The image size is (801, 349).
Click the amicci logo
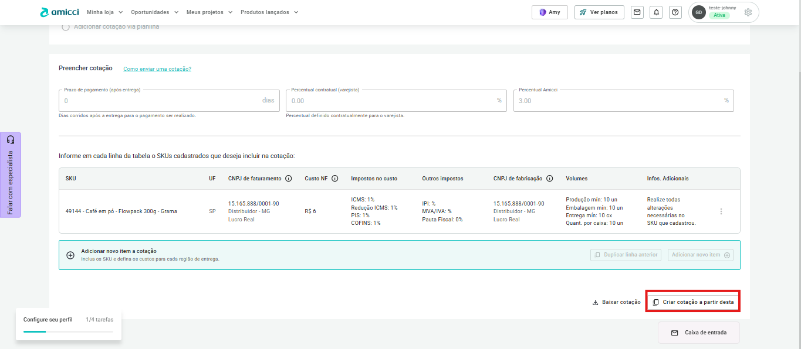59,12
